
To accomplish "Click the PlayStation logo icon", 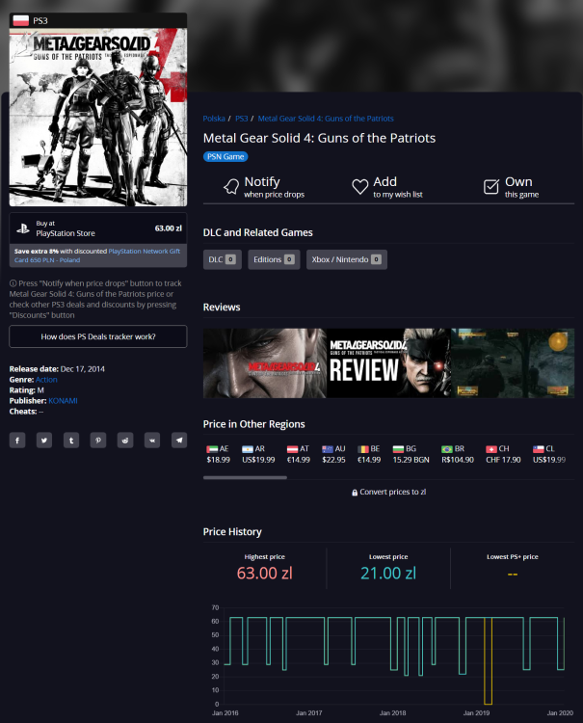I will (23, 228).
